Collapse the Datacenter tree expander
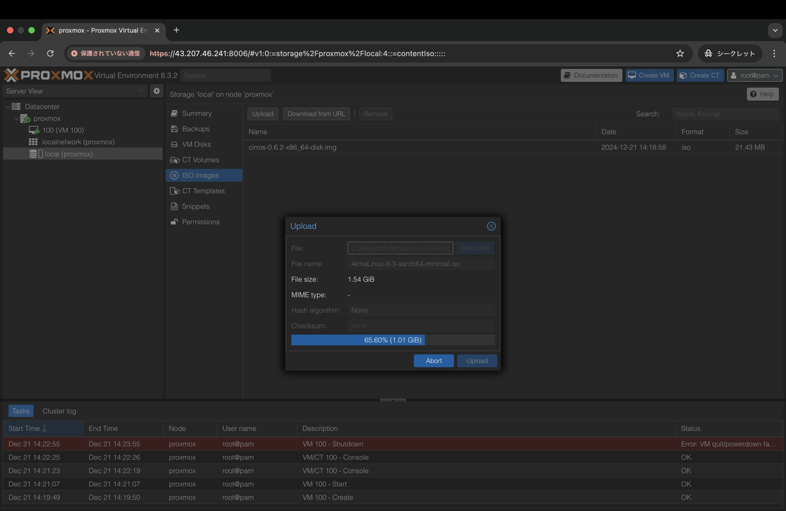Screen dimensions: 786x511 click(x=8, y=107)
